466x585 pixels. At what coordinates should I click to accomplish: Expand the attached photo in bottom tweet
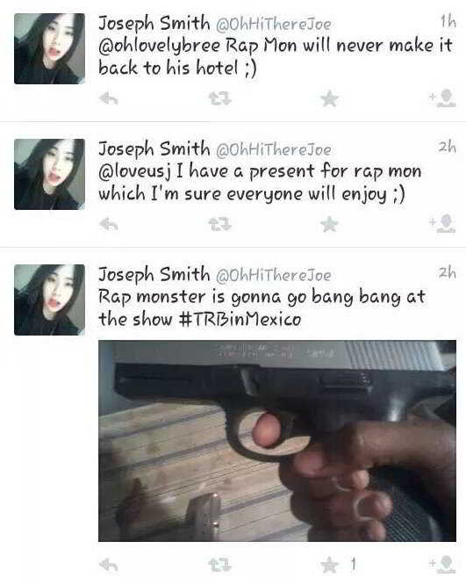tap(277, 441)
